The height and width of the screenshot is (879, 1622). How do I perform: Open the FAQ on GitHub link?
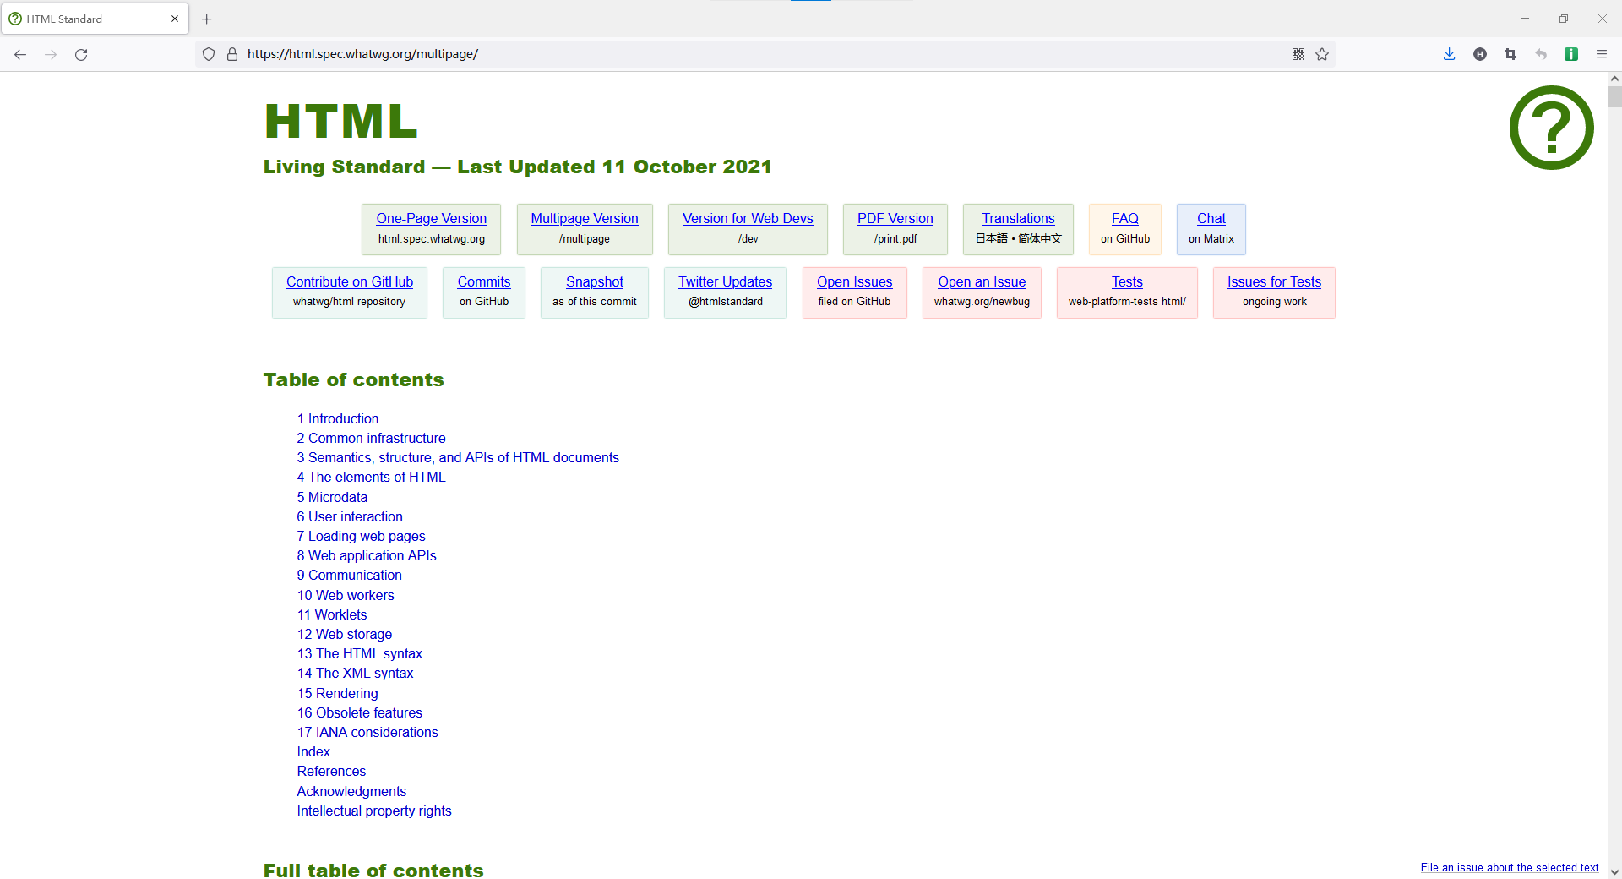(1125, 218)
